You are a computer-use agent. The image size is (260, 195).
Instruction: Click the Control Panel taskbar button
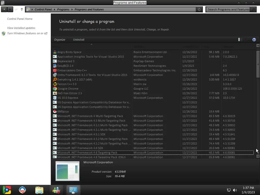tap(73, 190)
